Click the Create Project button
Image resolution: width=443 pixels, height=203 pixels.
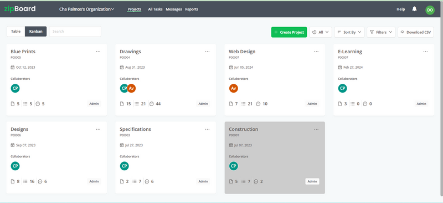tap(289, 32)
